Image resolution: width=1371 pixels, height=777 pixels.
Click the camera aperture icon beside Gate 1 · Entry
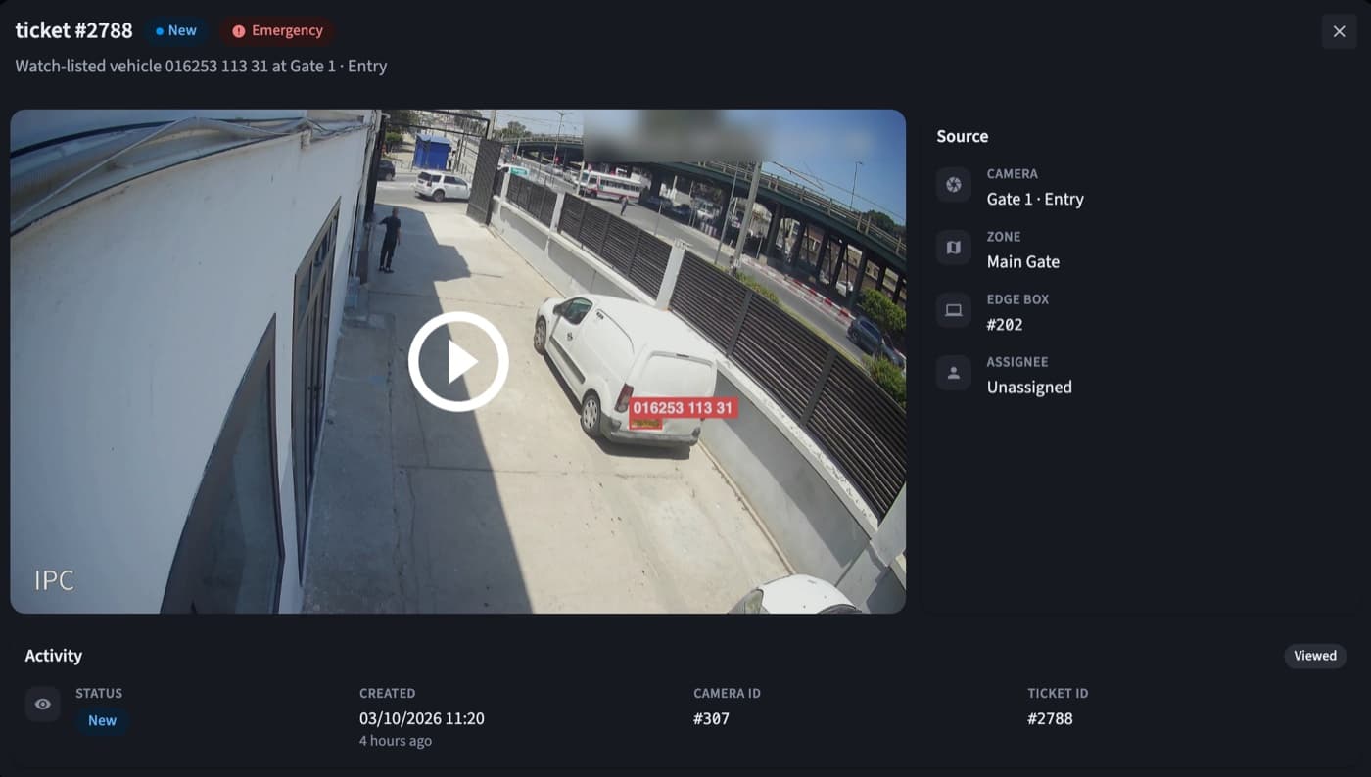click(x=953, y=185)
